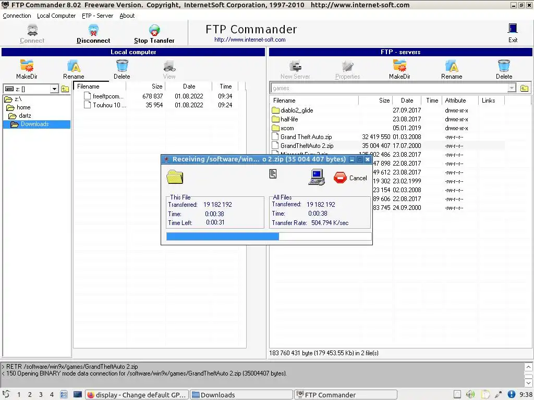Click the xcom folder icon
Screen dimensions: 534x400
click(x=275, y=128)
